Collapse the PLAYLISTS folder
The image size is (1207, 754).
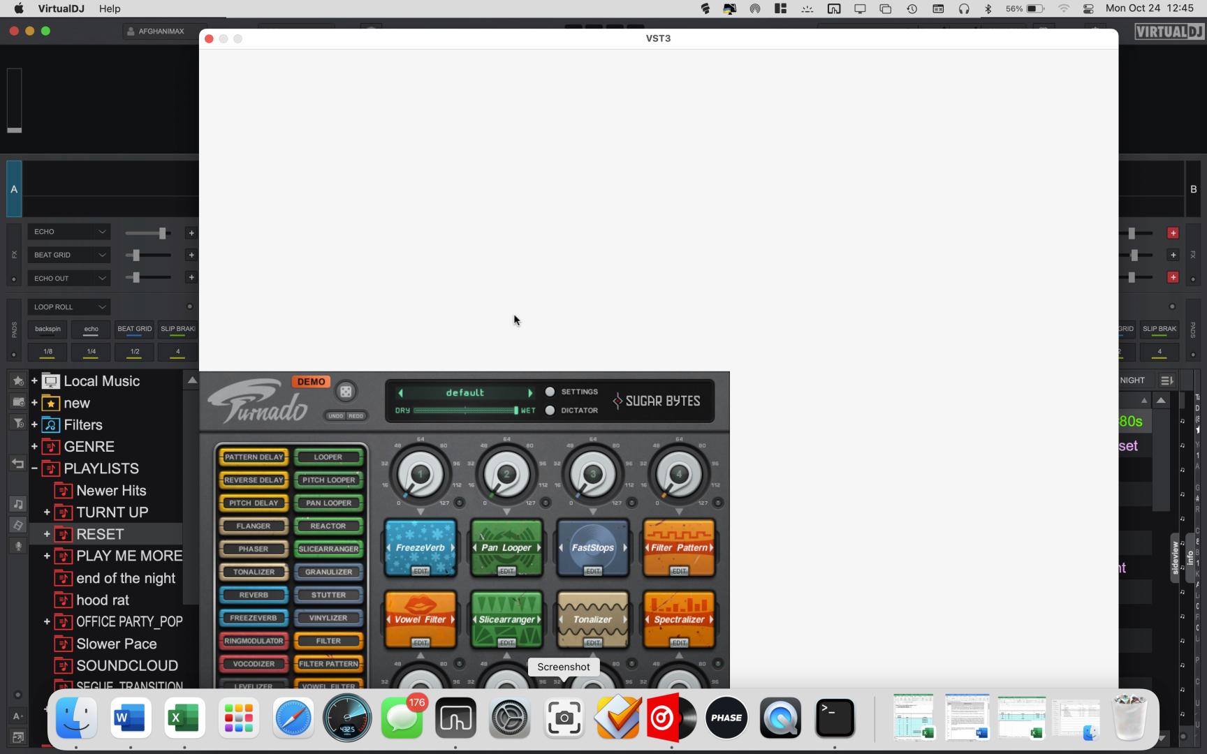[34, 468]
